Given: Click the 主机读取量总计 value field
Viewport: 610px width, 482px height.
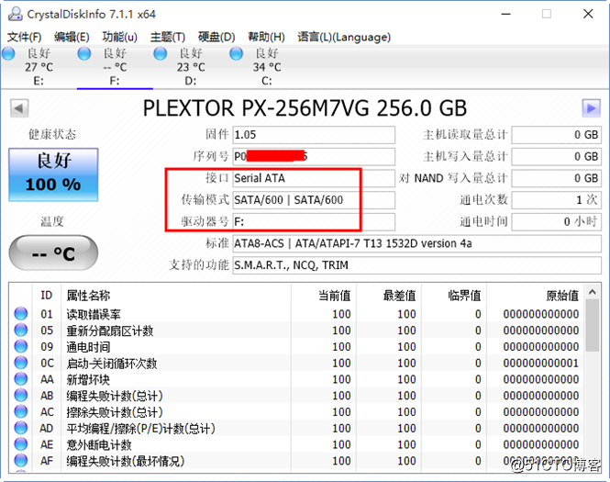Looking at the screenshot, I should (556, 135).
